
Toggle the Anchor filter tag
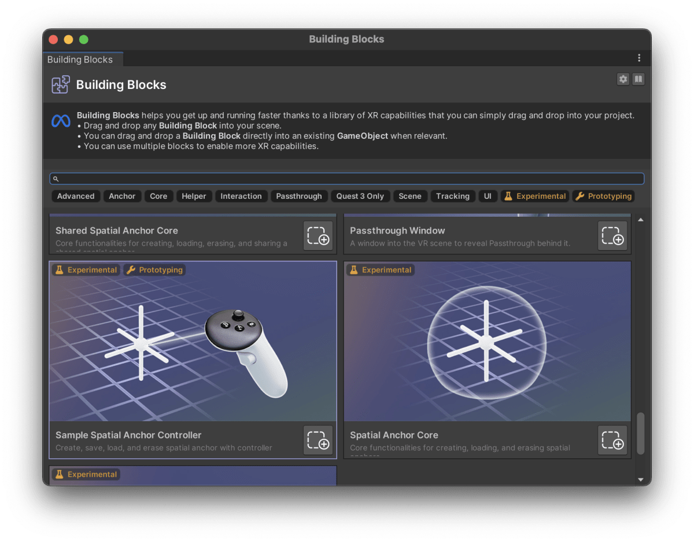(x=122, y=196)
